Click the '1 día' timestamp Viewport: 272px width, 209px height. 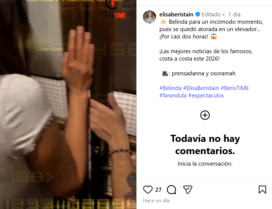[234, 14]
